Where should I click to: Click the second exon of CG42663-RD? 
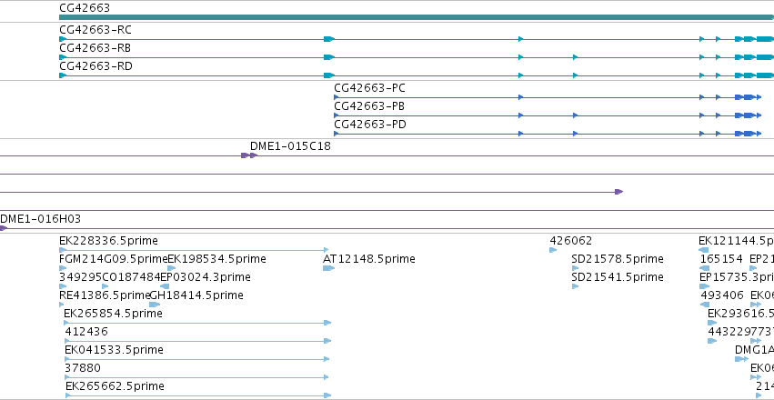pos(329,75)
